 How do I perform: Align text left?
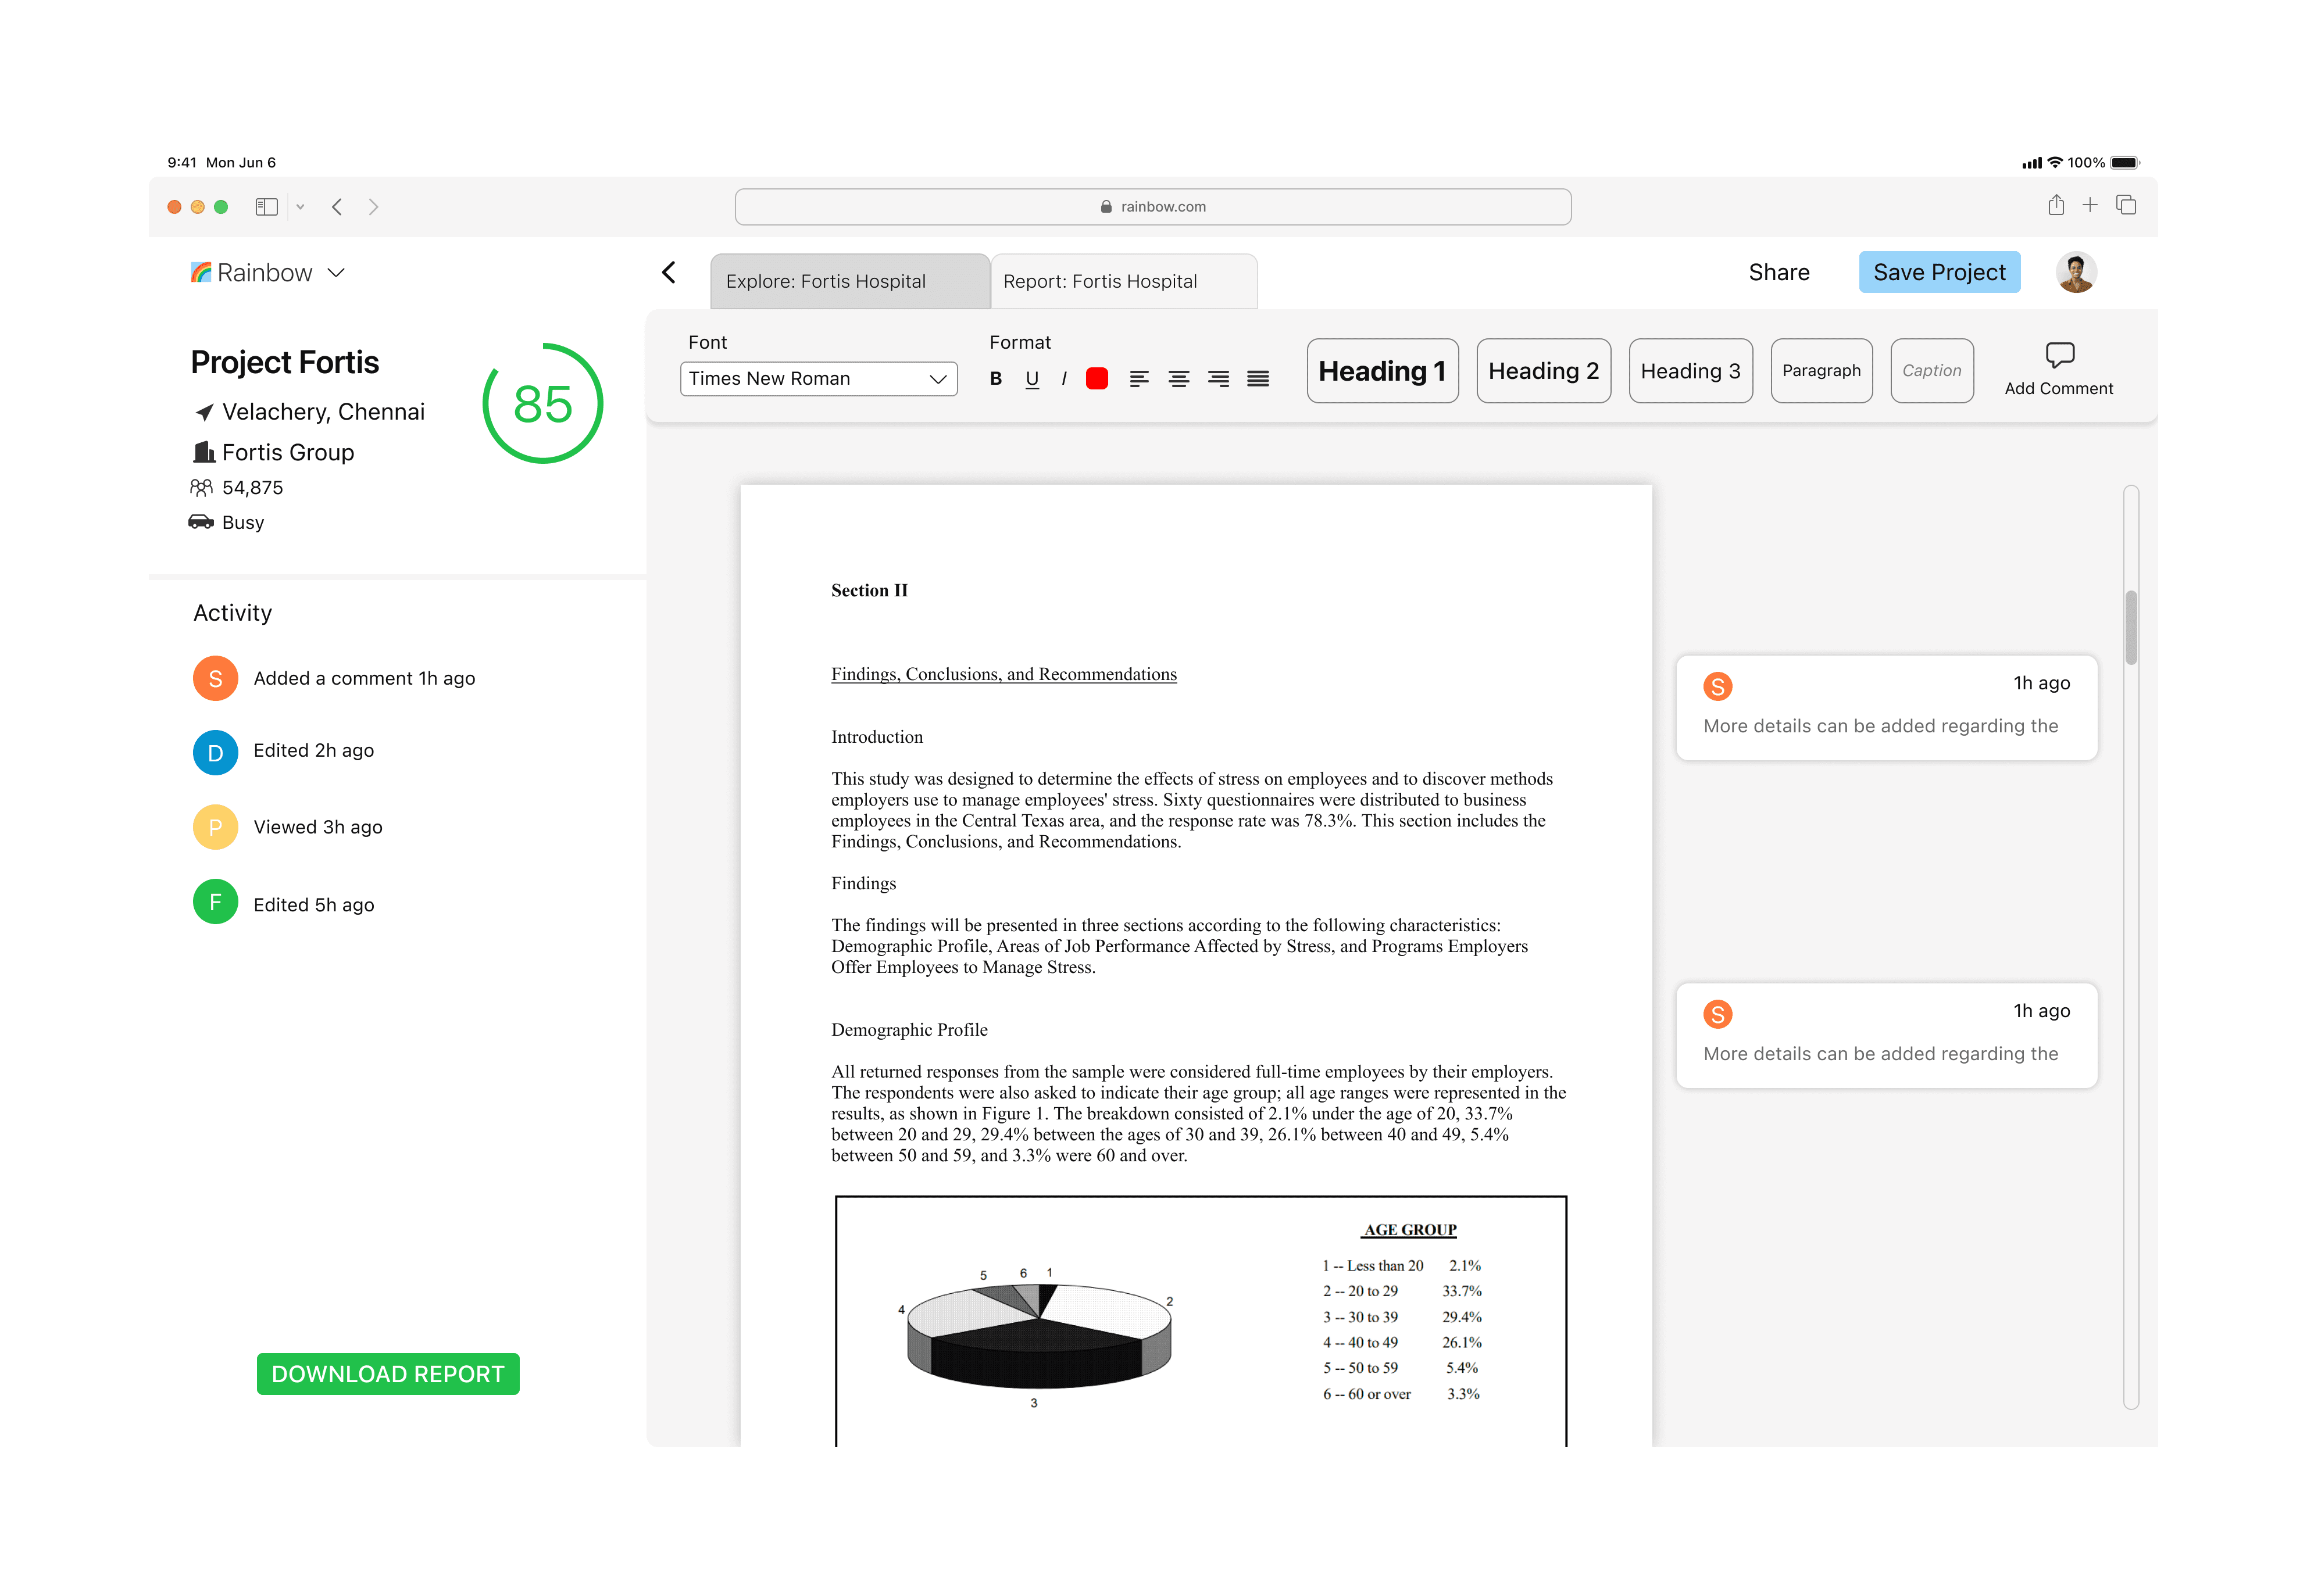[1138, 379]
